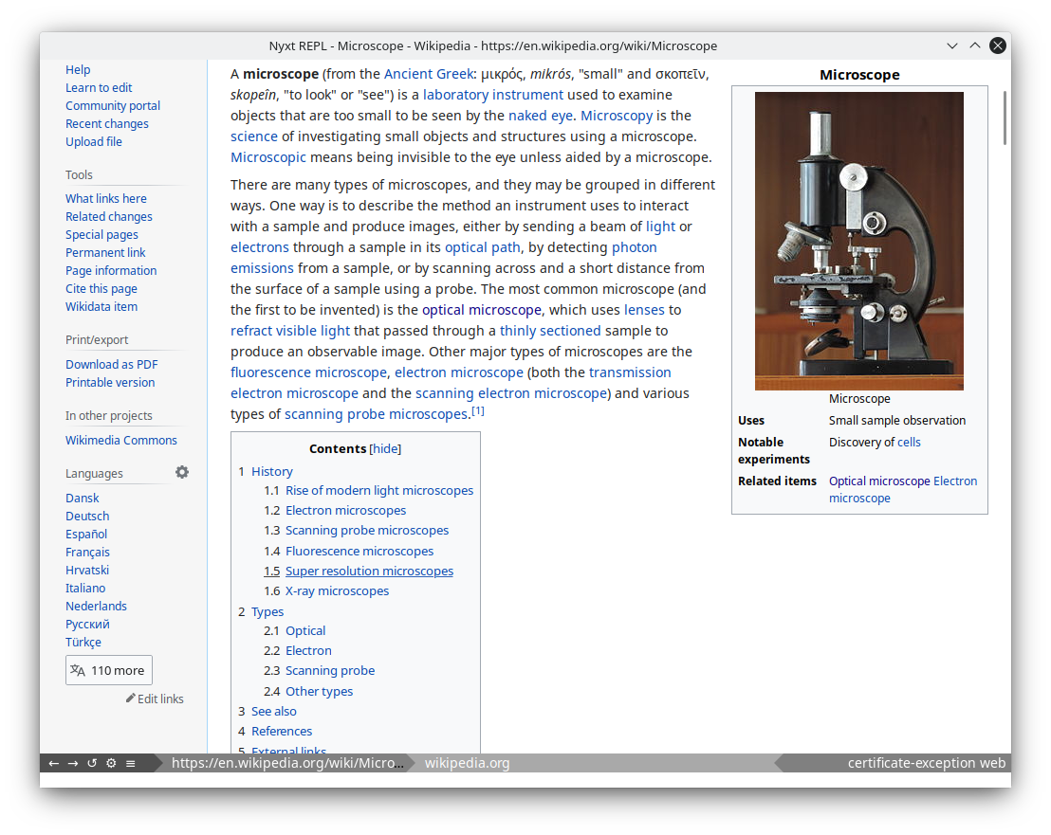Open Cite this page link
The height and width of the screenshot is (835, 1051).
[101, 288]
